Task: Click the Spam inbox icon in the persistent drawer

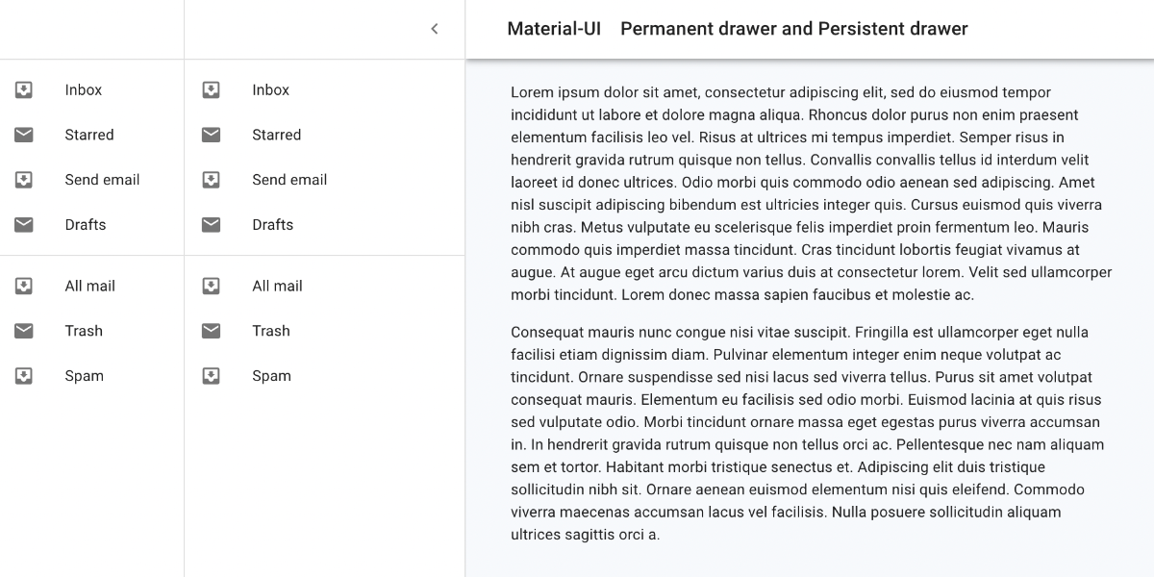Action: 211,375
